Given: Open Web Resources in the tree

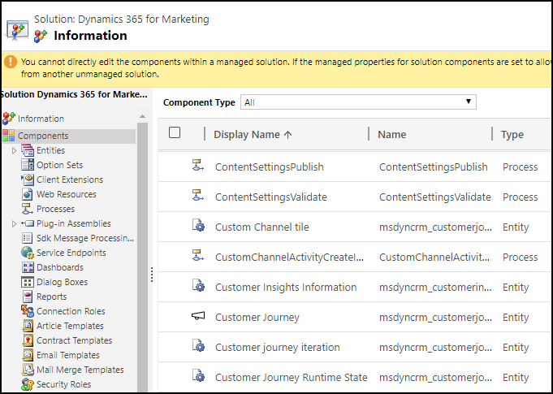Looking at the screenshot, I should [67, 194].
